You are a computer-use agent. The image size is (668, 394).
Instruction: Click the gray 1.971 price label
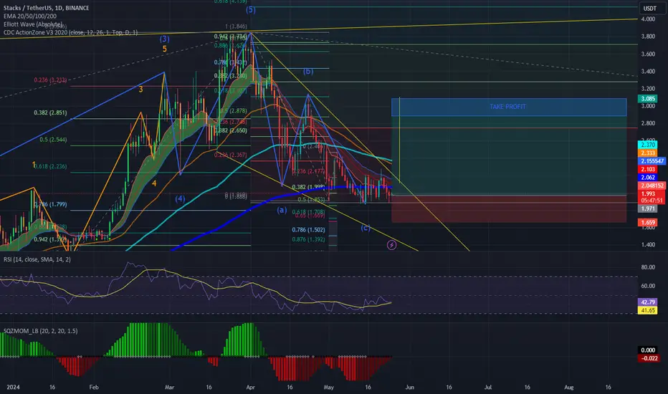[x=647, y=208]
